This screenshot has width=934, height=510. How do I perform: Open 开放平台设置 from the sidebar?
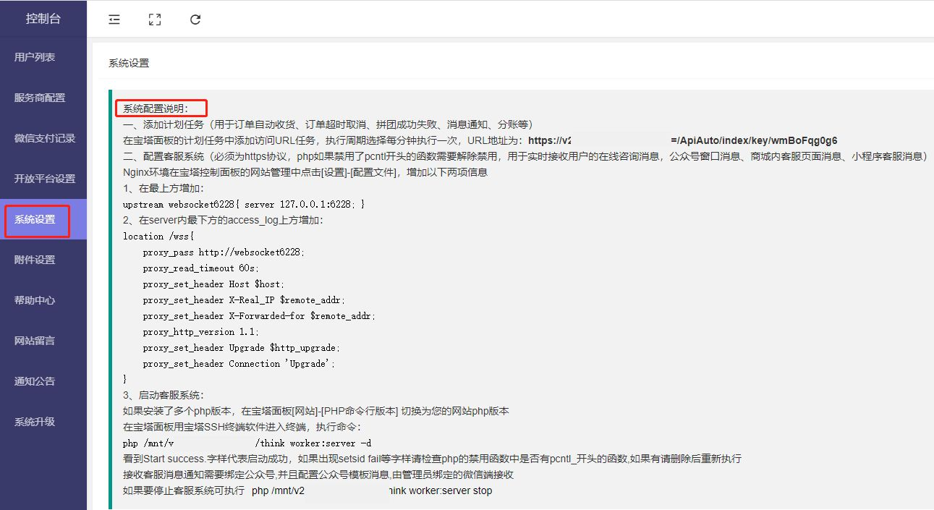click(x=45, y=179)
